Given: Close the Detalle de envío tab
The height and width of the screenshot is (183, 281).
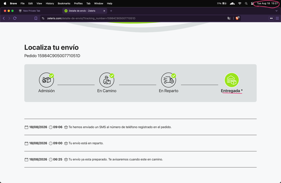Looking at the screenshot, I should tap(104, 11).
